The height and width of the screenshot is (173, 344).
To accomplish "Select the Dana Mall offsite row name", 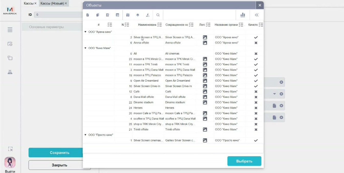I will pyautogui.click(x=144, y=97).
